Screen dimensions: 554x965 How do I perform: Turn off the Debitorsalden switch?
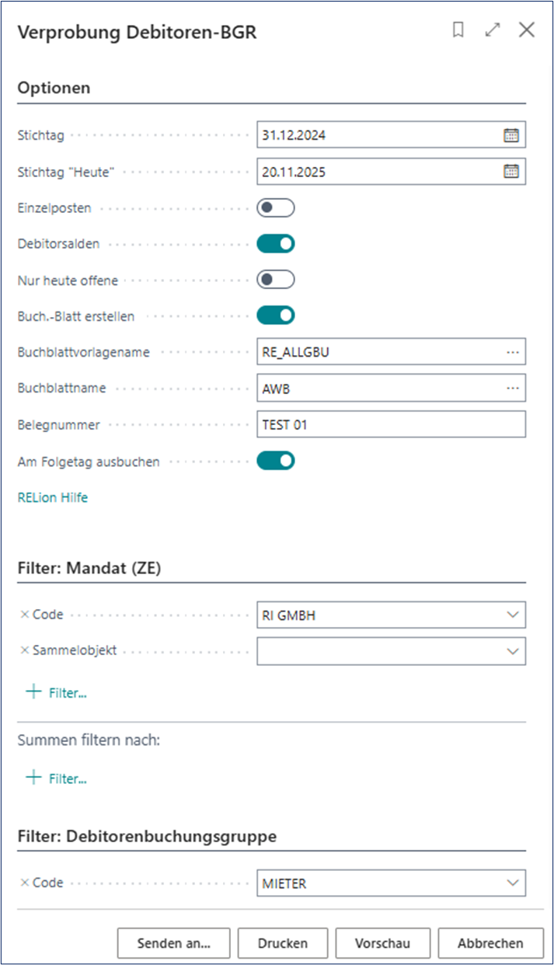coord(276,244)
